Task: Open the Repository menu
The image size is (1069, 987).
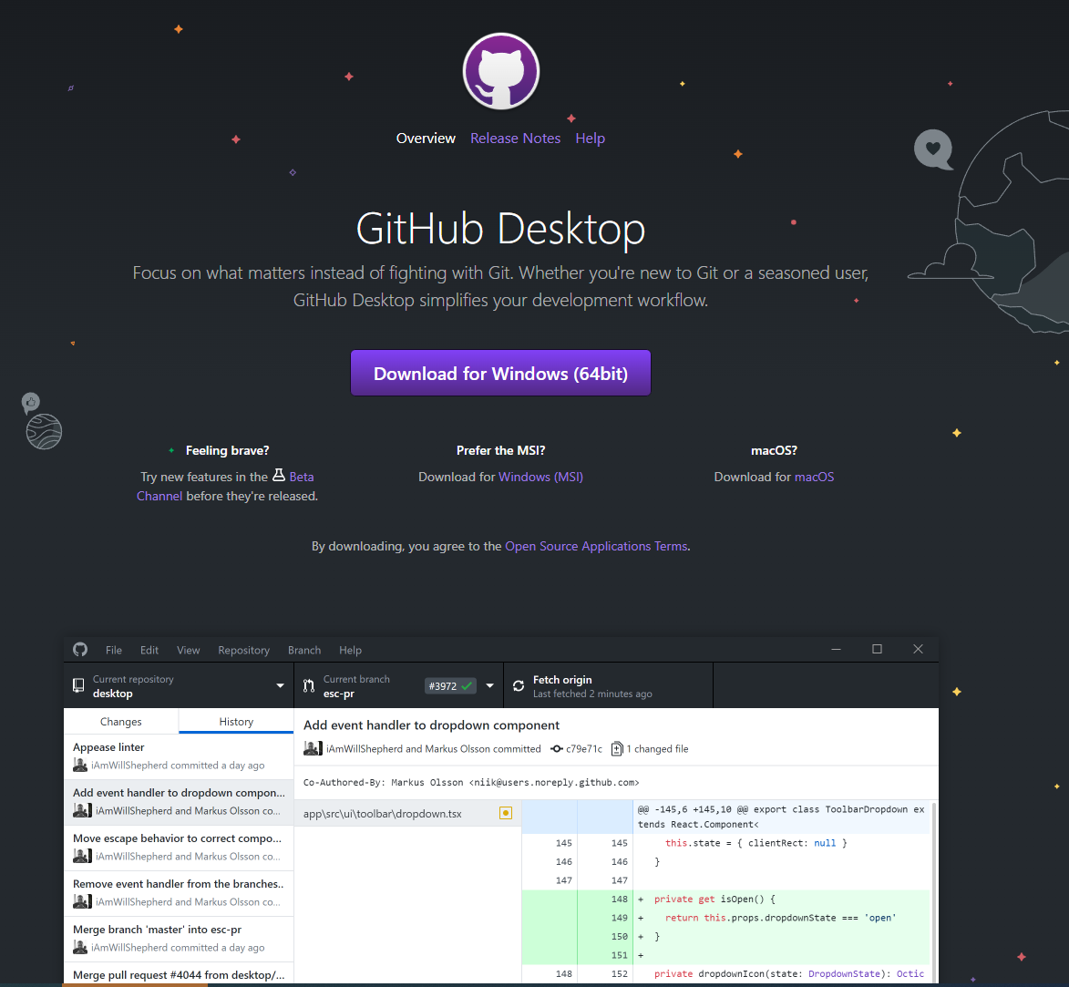Action: [x=243, y=651]
